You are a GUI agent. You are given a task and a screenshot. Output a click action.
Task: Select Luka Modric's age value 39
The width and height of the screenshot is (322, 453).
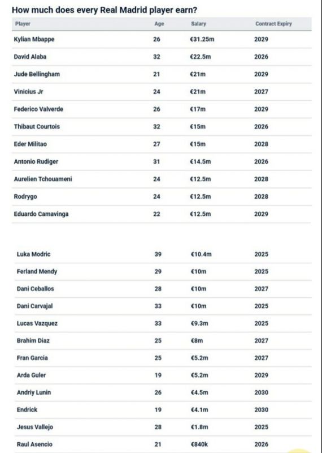pos(158,254)
